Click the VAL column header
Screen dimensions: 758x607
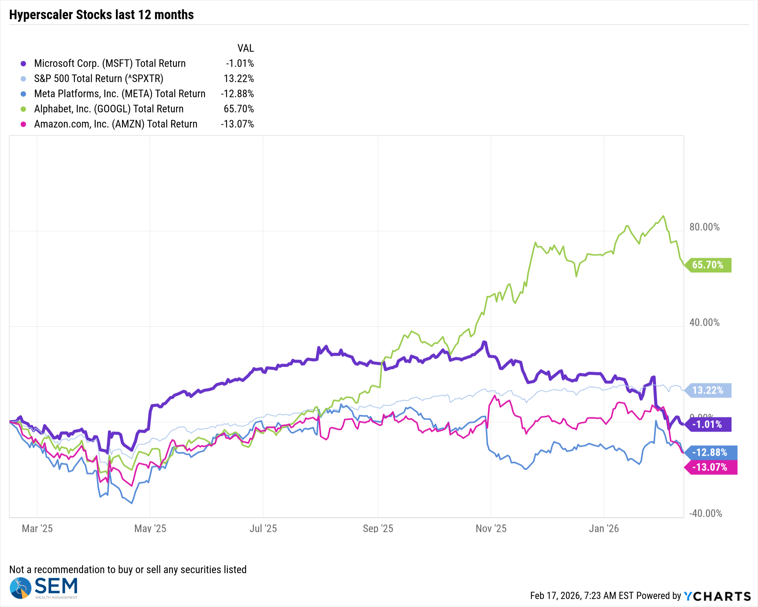point(246,48)
